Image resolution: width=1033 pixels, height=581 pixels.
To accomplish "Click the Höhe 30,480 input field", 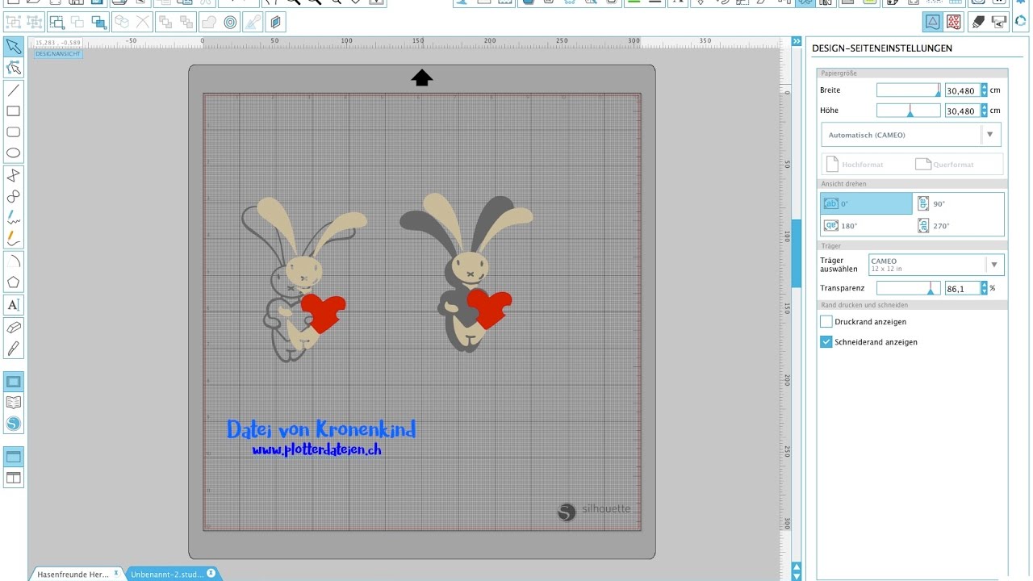I will point(962,111).
